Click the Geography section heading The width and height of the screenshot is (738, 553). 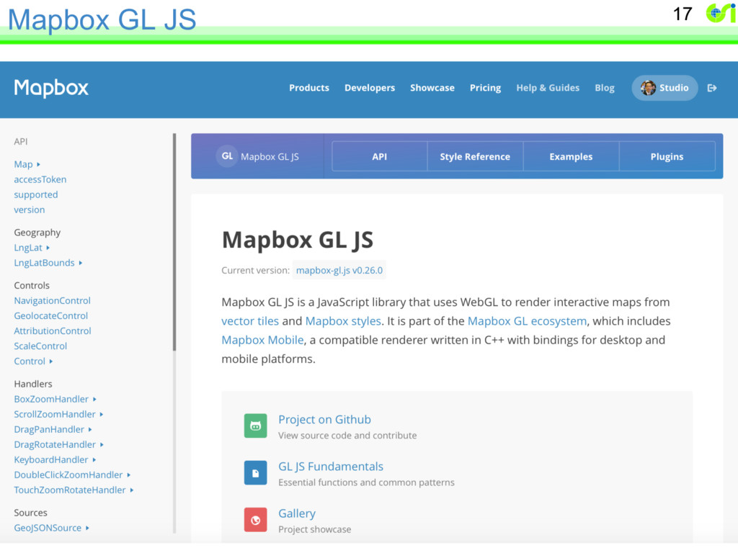37,233
